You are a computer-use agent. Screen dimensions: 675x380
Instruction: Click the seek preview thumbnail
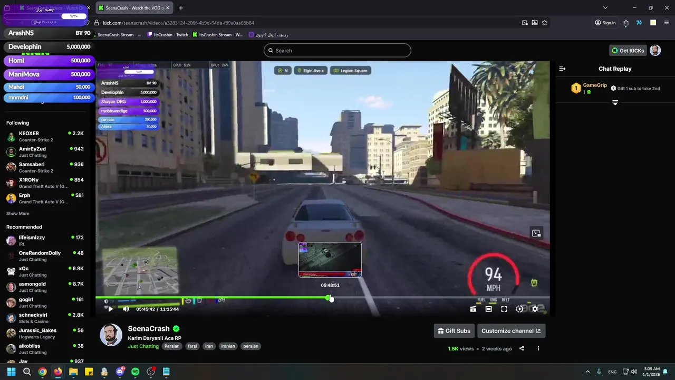tap(330, 260)
